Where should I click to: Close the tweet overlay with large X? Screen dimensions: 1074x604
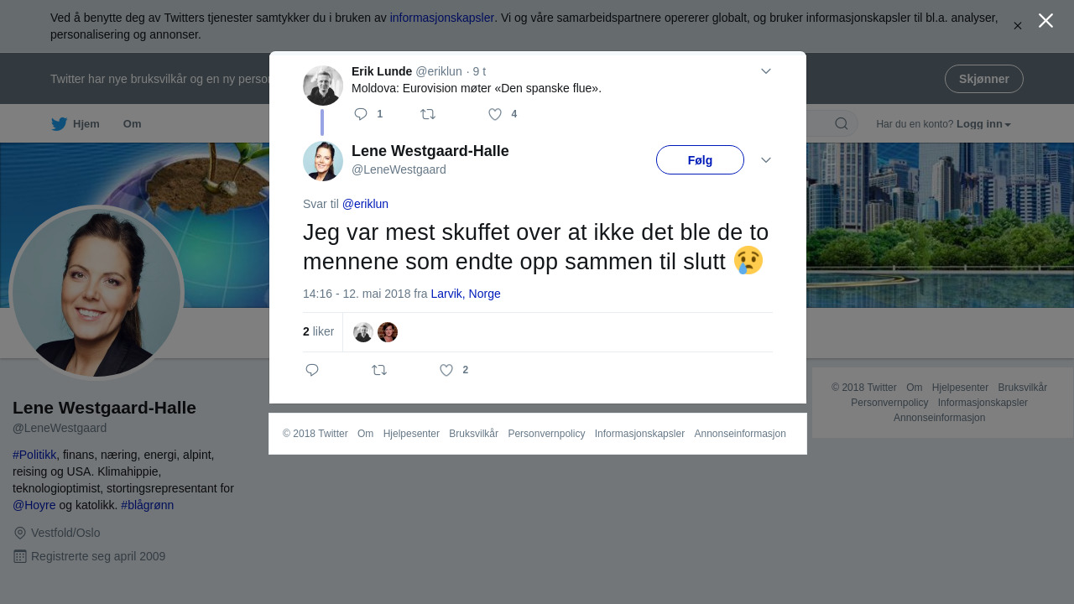(1045, 20)
